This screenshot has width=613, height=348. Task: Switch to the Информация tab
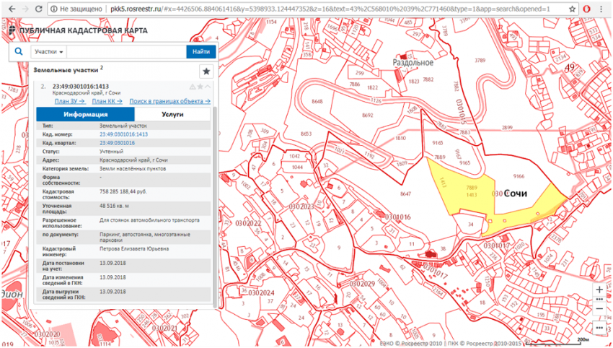pyautogui.click(x=86, y=114)
